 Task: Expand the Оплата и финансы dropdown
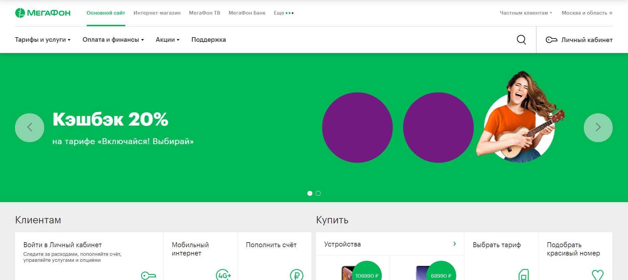pyautogui.click(x=113, y=40)
